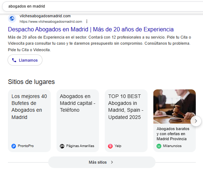Click the arrow icon next to Más sitios
203x173 pixels.
click(x=112, y=162)
